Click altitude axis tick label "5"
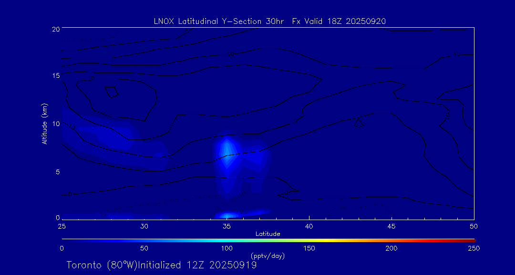The image size is (515, 275). [57, 172]
